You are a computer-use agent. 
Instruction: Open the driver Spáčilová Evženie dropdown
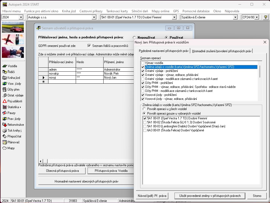235,17
